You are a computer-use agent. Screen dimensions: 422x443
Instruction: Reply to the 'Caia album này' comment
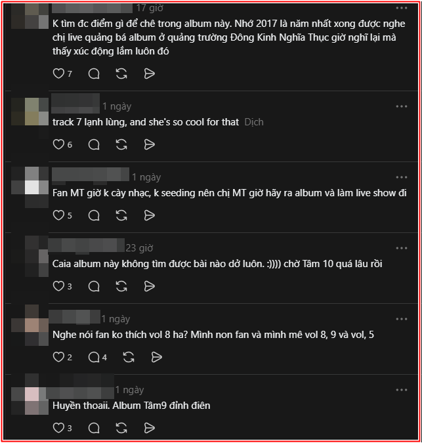94,286
